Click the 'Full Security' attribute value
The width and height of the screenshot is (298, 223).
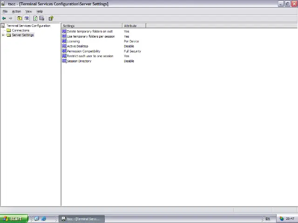coord(132,51)
